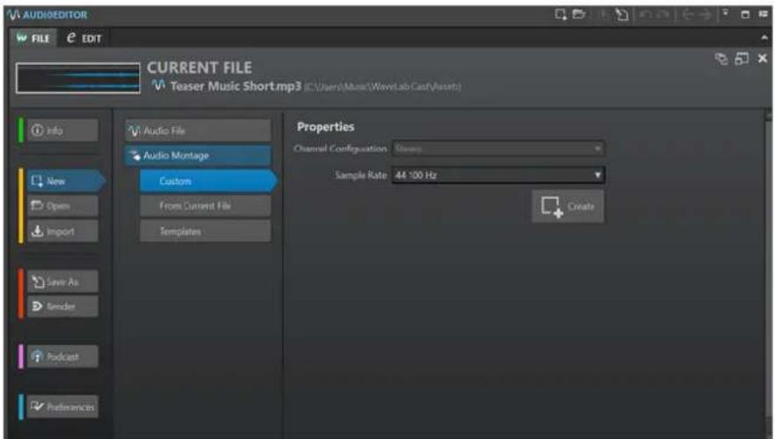
Task: Click the navigate backward arrow icon
Action: coord(687,15)
